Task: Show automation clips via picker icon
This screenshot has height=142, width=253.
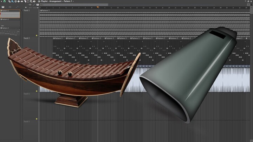Action: coord(17,7)
